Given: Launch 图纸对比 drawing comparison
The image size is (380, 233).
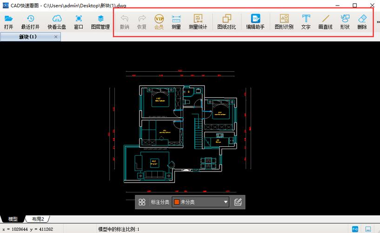Looking at the screenshot, I should pos(227,21).
